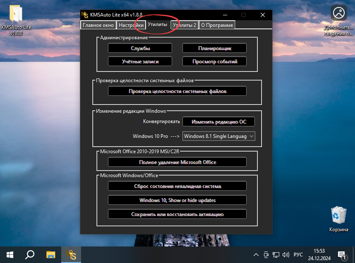Click the KMSAuto icon in the taskbar

[72, 254]
